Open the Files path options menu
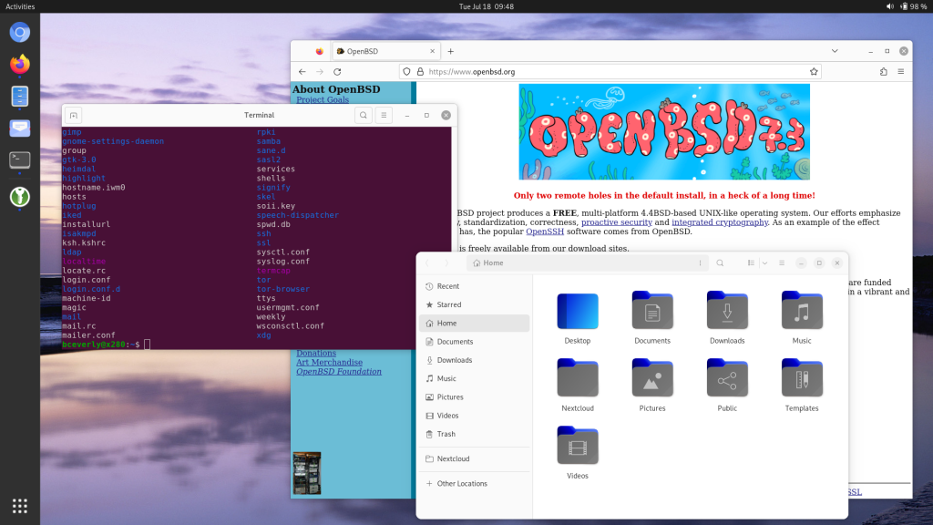This screenshot has height=525, width=933. coord(700,263)
